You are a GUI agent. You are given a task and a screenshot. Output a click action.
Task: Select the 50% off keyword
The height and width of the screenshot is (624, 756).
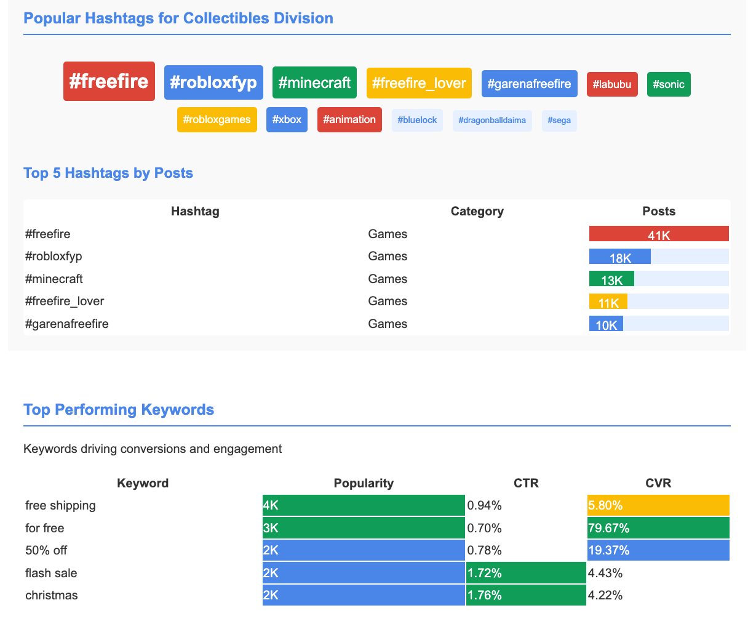(46, 550)
